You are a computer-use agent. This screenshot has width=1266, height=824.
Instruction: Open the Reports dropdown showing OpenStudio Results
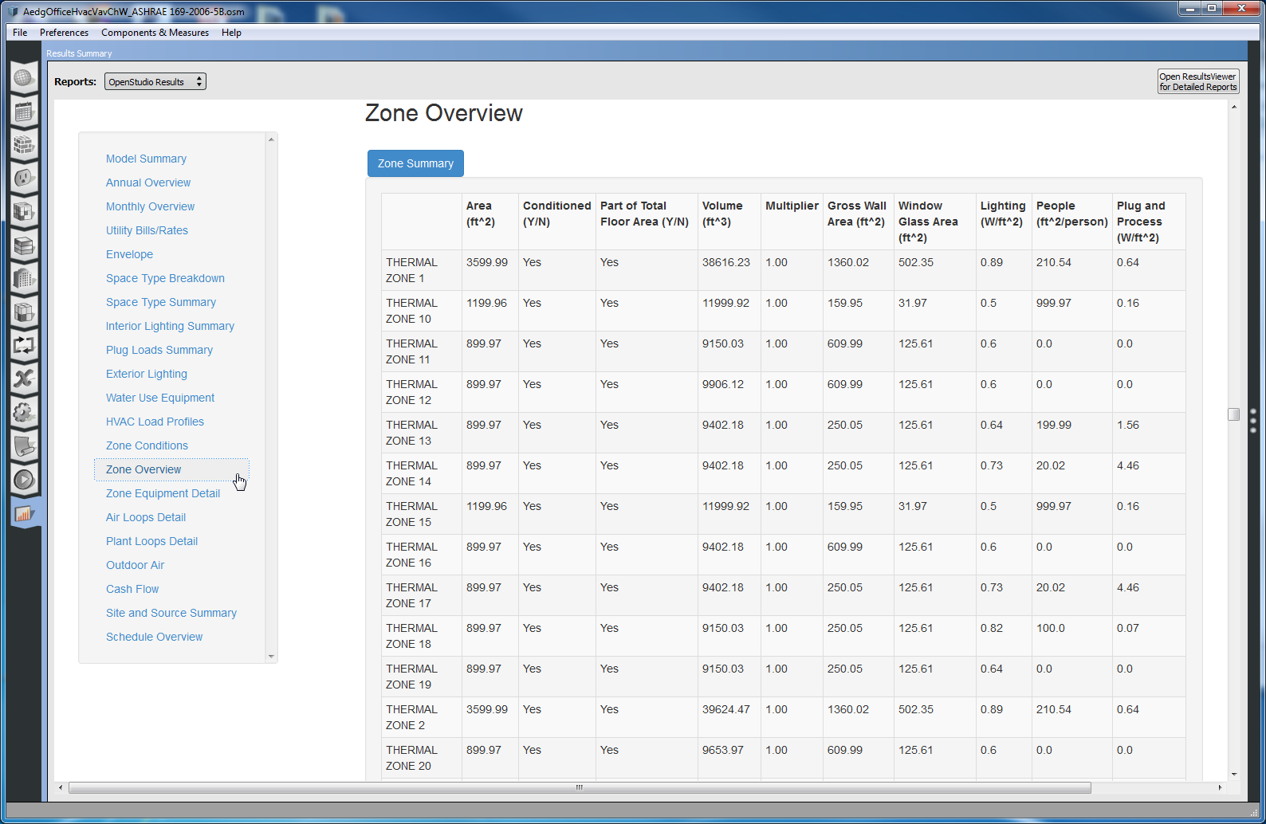coord(155,82)
